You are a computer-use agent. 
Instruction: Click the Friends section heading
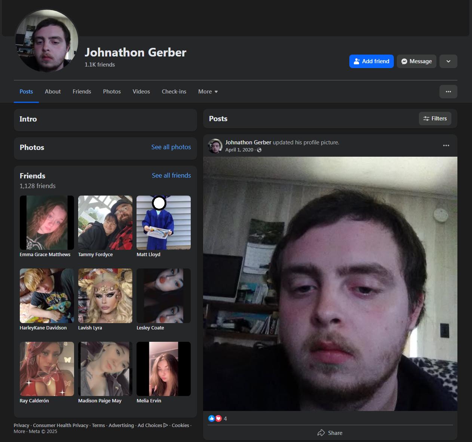click(x=33, y=176)
